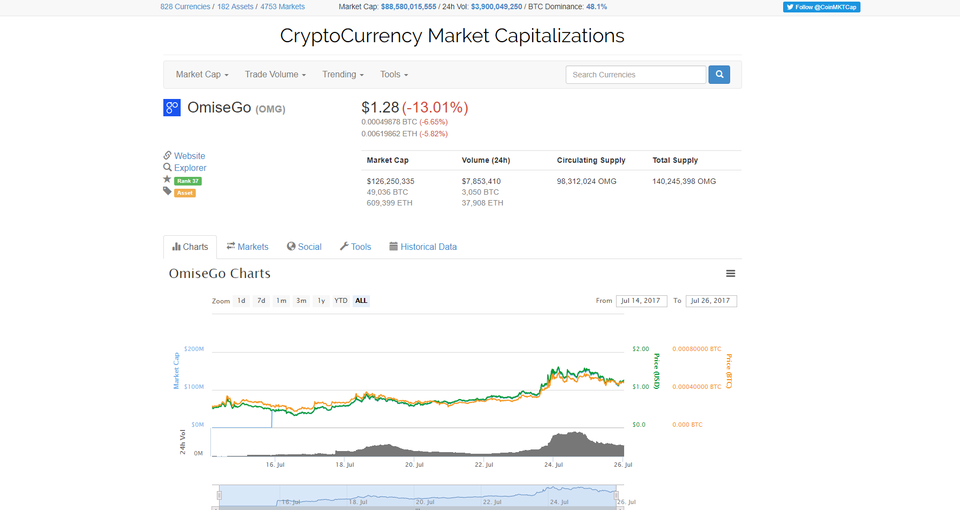Open the Tools tab below stats
Image resolution: width=960 pixels, height=510 pixels.
(x=355, y=247)
